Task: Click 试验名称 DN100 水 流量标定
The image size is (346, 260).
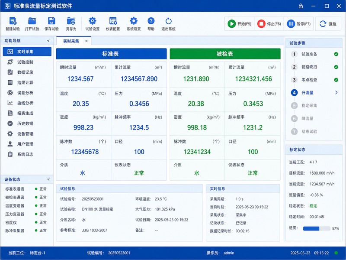Action: (x=97, y=209)
